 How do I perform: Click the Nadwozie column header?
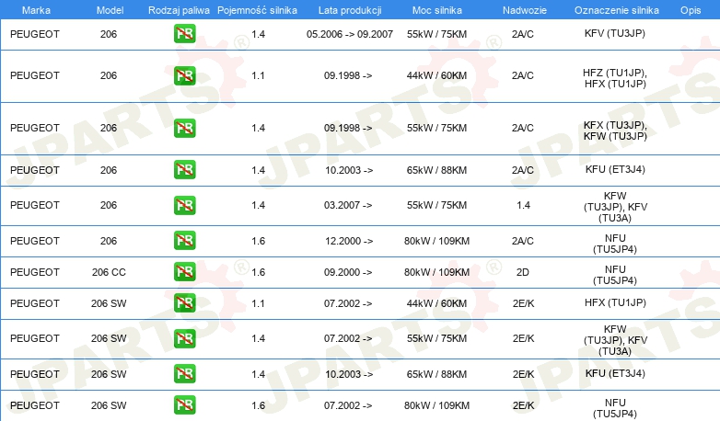point(525,10)
